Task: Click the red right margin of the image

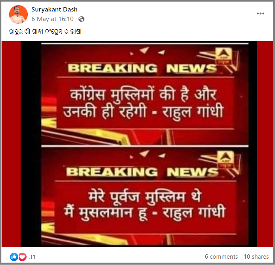Action: (265, 144)
